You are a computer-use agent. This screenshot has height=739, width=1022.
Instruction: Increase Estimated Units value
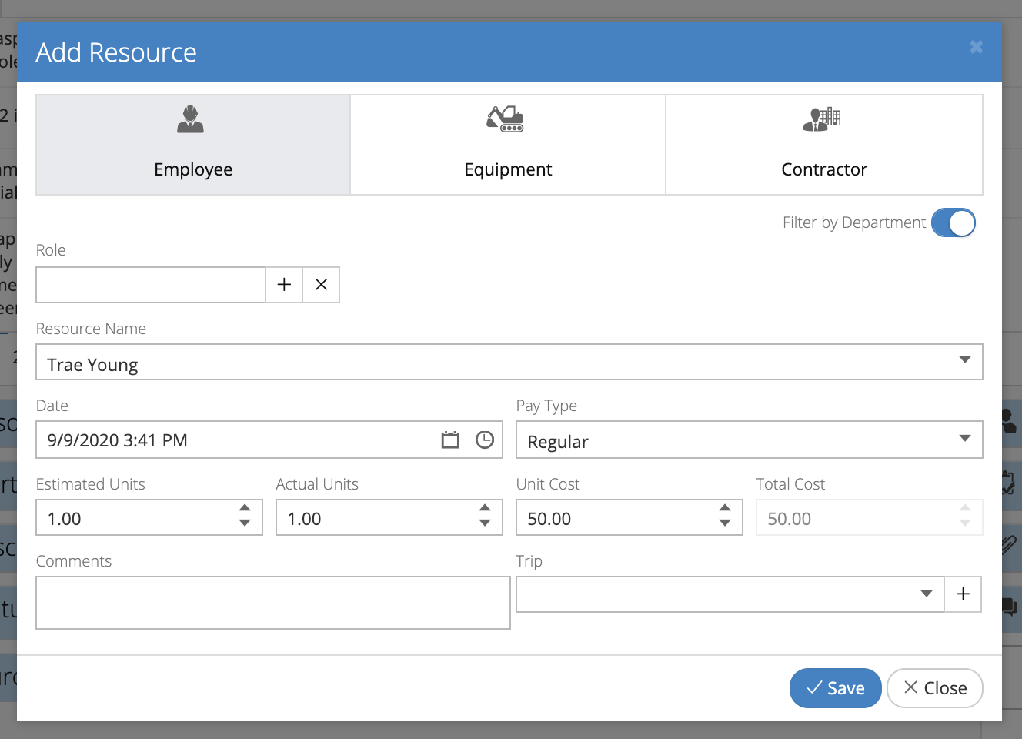tap(245, 509)
